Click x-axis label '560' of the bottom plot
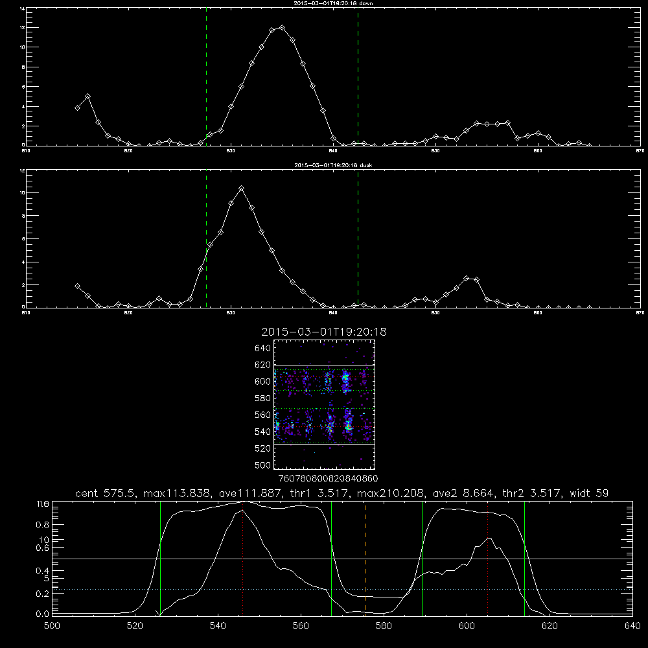648x648 pixels. (x=301, y=626)
